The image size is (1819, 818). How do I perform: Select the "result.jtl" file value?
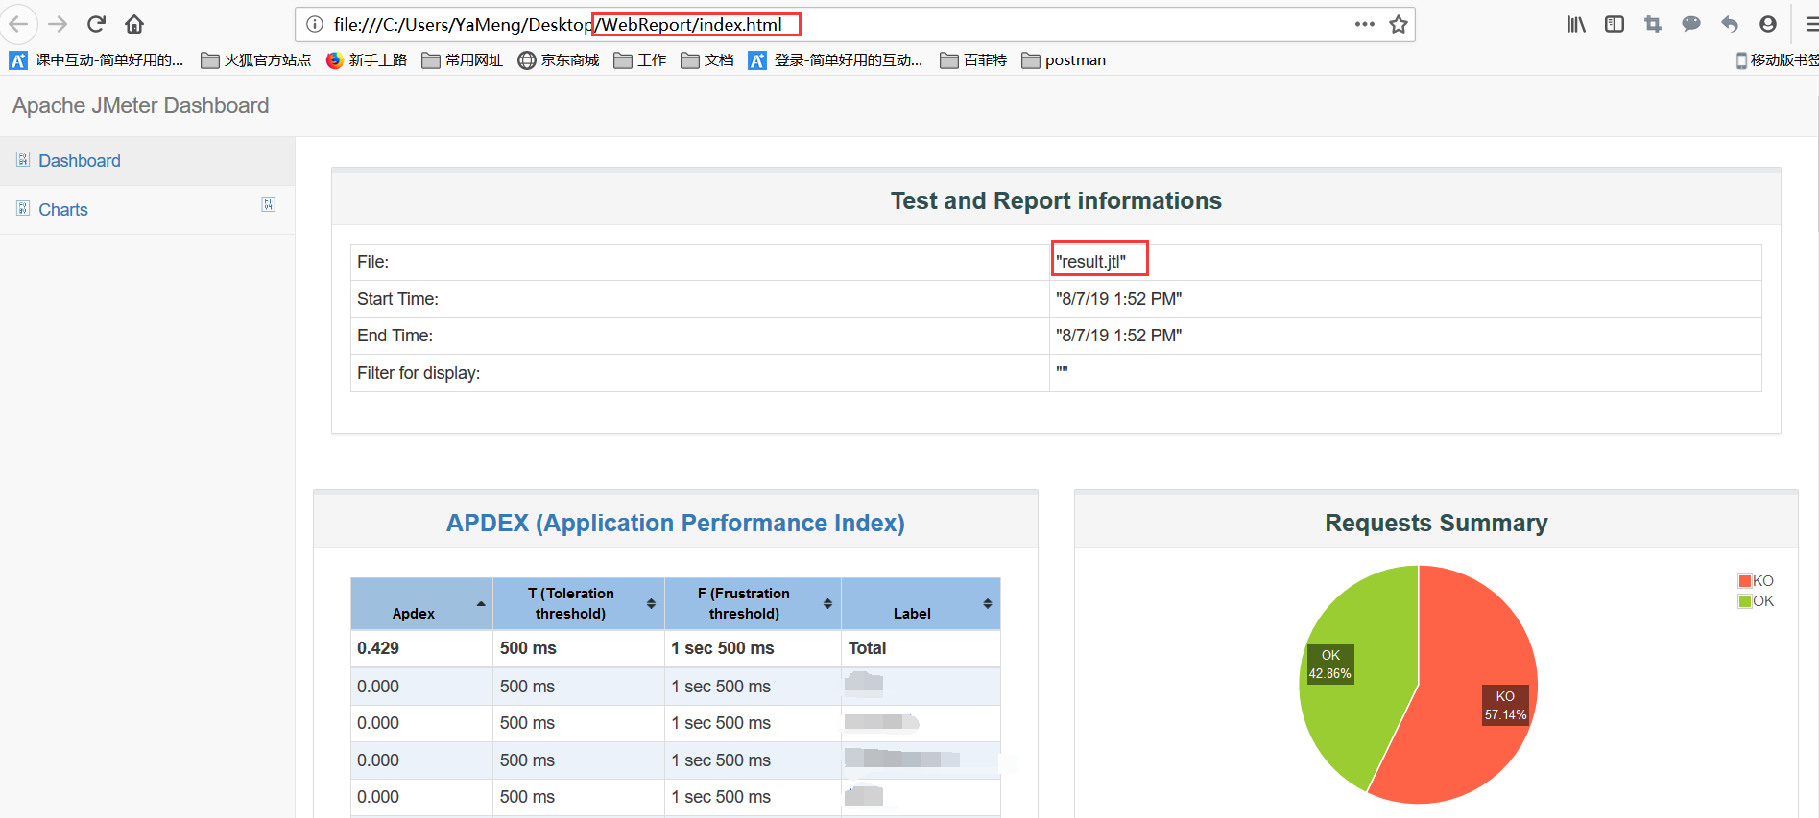pyautogui.click(x=1091, y=262)
